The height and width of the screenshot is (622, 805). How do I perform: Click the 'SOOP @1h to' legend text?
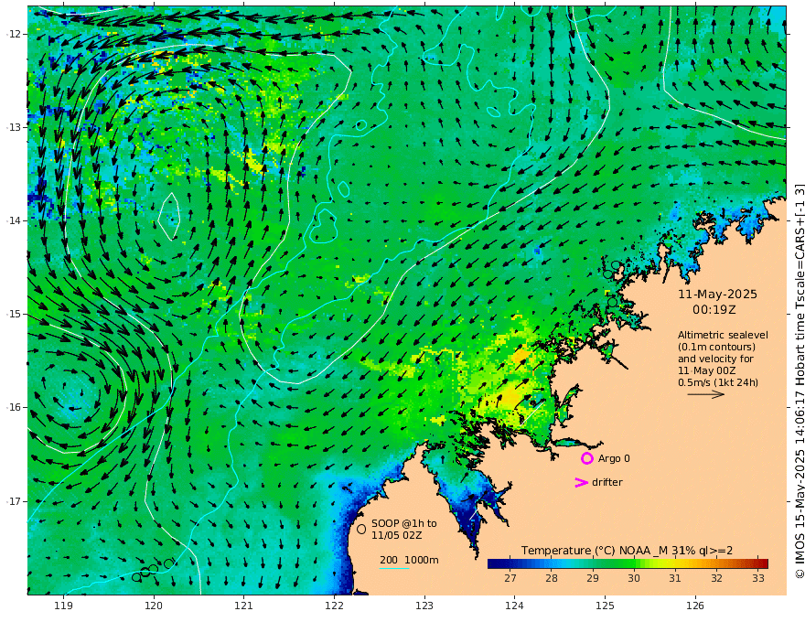coord(404,523)
